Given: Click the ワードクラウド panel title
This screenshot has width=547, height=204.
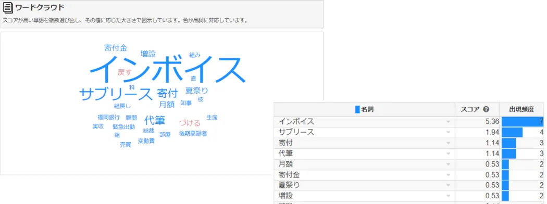Looking at the screenshot, I should (x=40, y=8).
